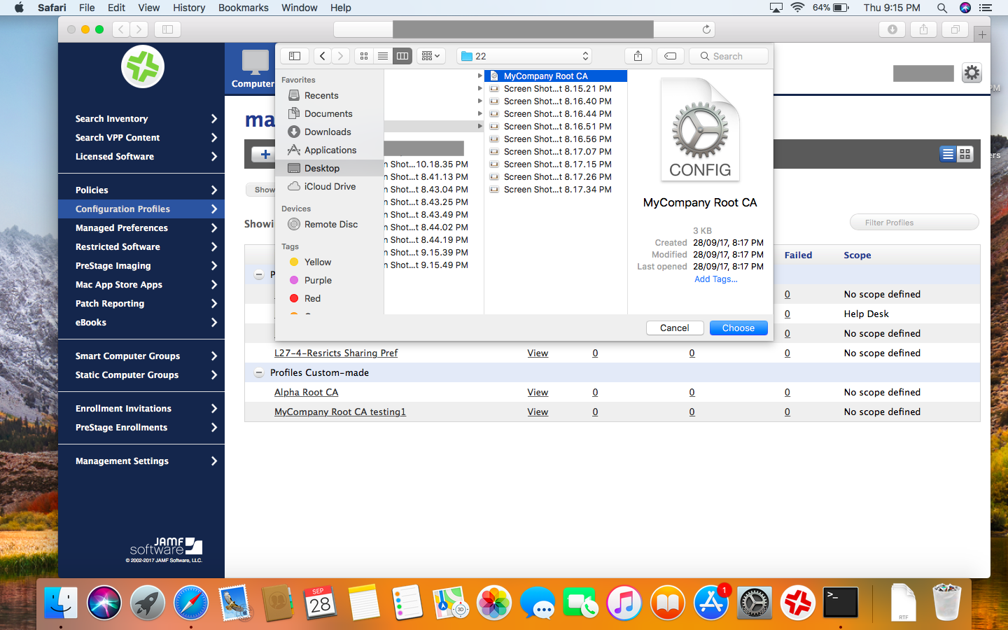1008x630 pixels.
Task: Expand Licensed Software
Action: click(141, 157)
